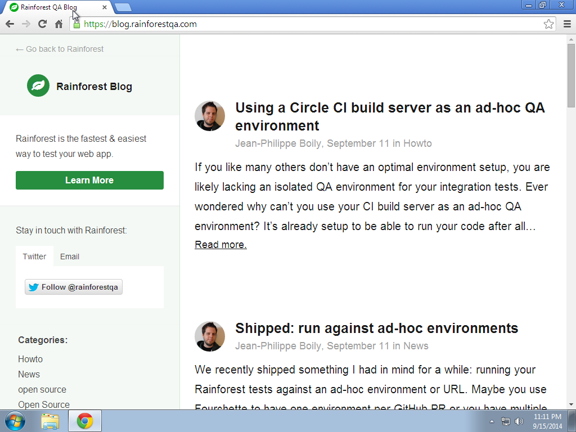This screenshot has height=432, width=576.
Task: Select the Howto category in sidebar
Action: tap(30, 359)
